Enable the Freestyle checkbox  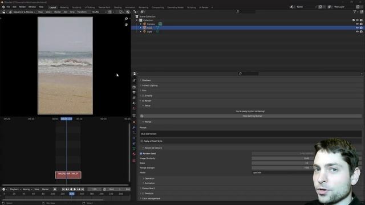point(143,194)
